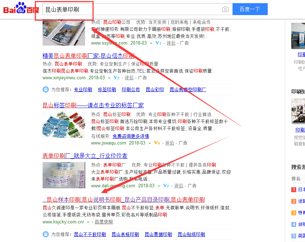305x242 pixels.
Task: Open the 精美昆山表单印刷厂家 result title
Action: (89, 56)
